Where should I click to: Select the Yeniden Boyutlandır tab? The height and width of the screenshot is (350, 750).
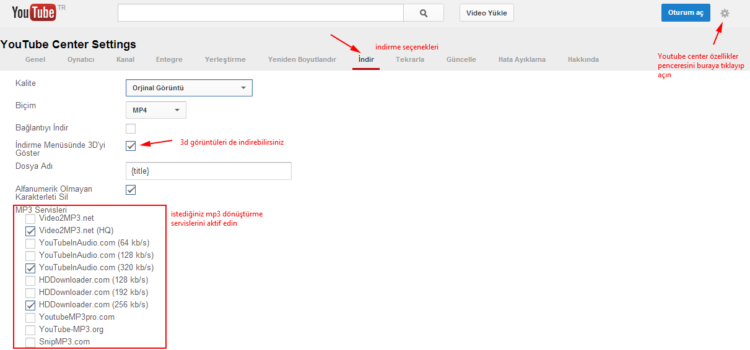(302, 60)
